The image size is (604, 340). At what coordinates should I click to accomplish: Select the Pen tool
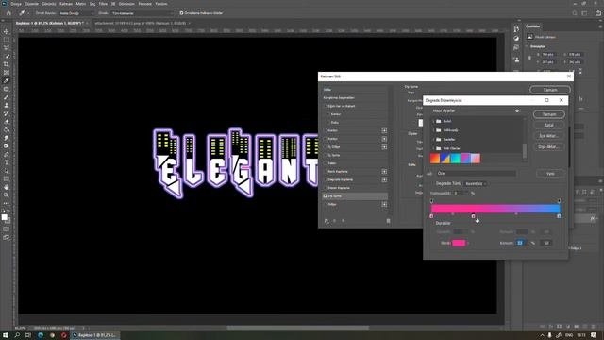(x=7, y=154)
